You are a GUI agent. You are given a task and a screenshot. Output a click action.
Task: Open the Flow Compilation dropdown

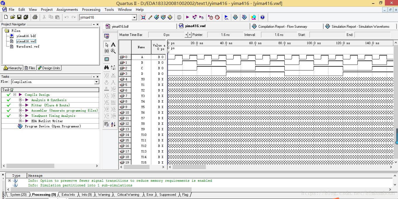coord(97,82)
